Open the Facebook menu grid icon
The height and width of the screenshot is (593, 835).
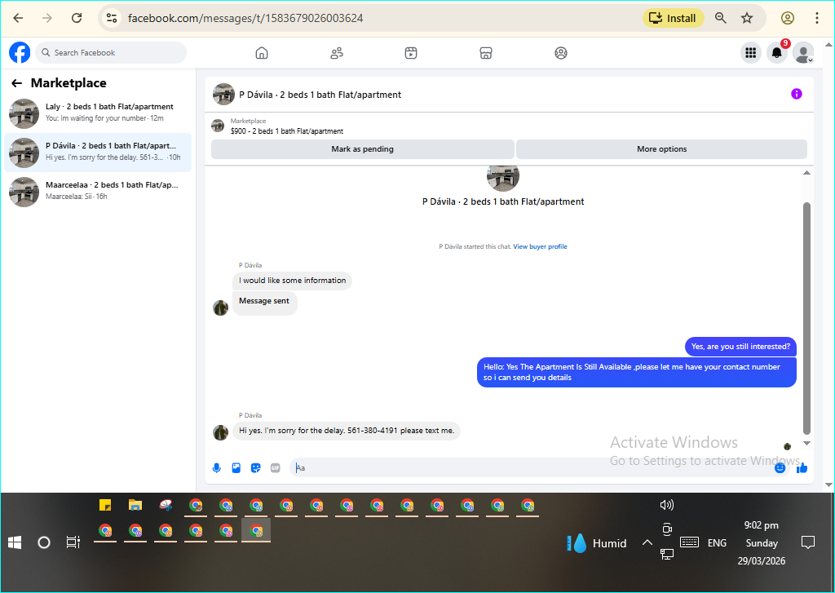point(751,53)
